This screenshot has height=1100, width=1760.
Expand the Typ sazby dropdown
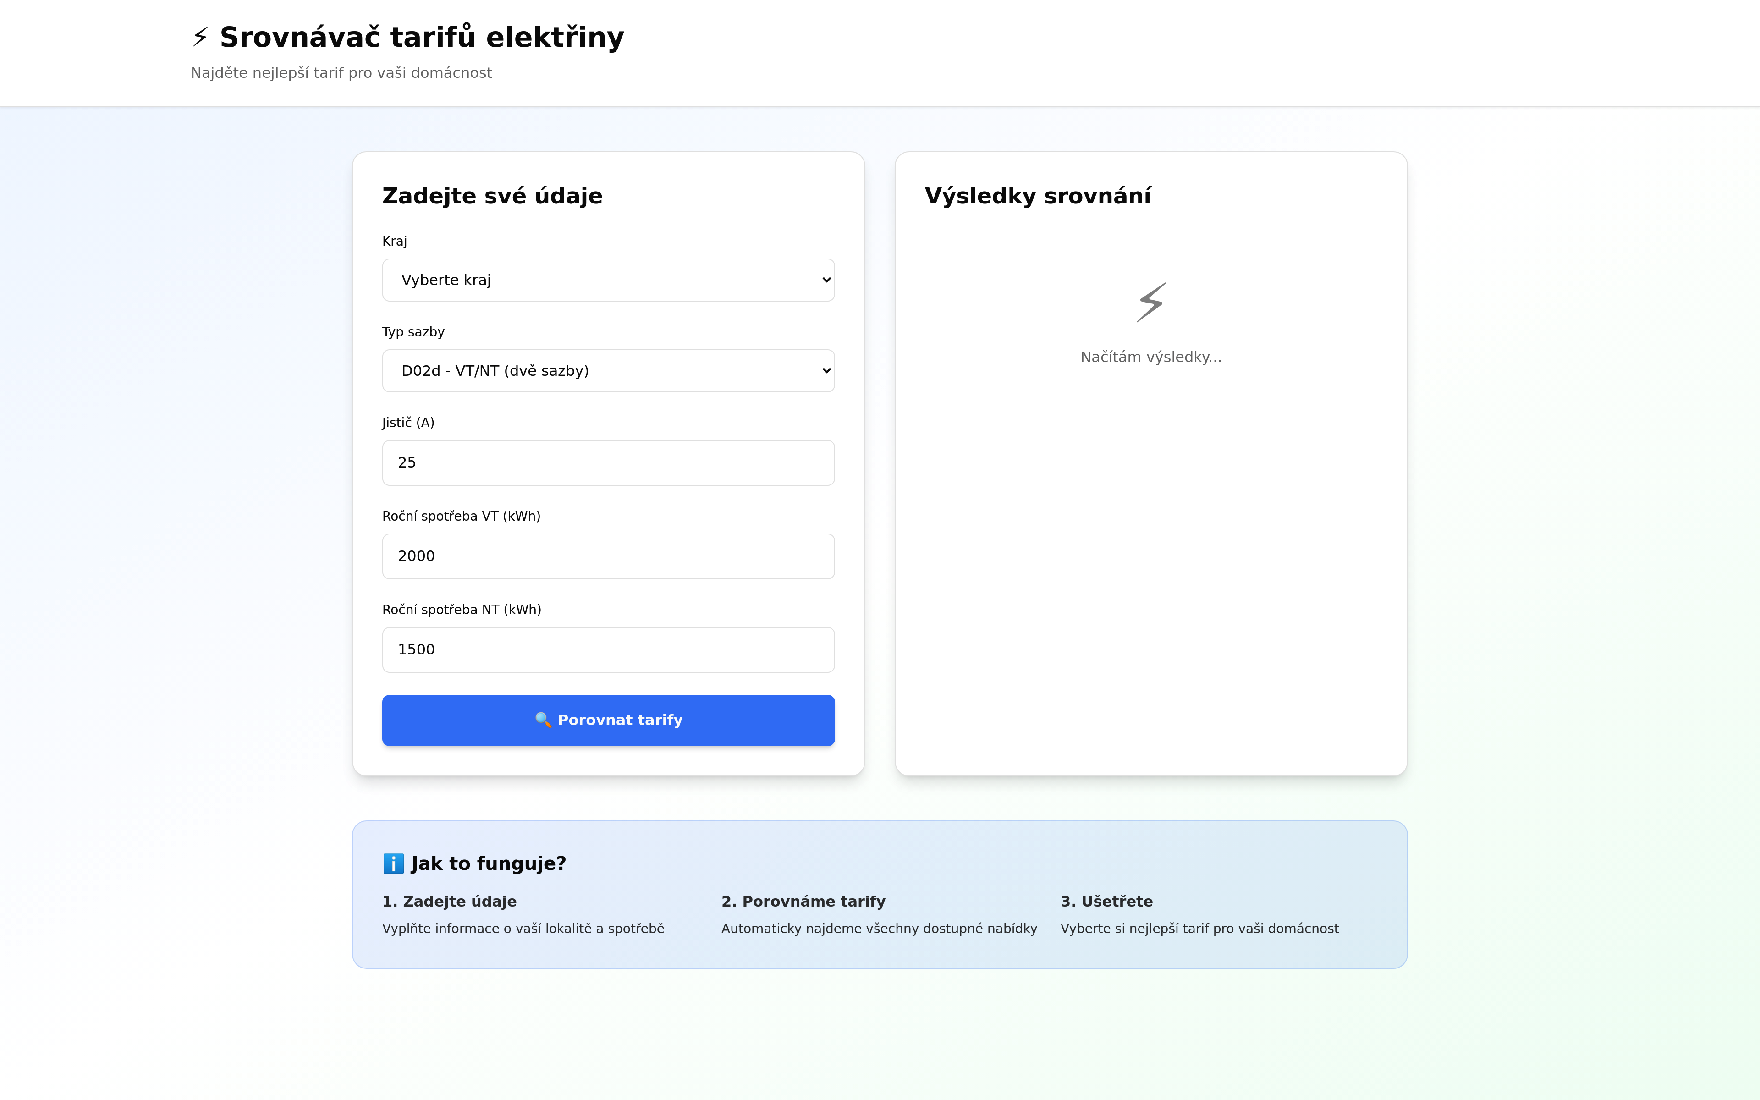click(x=608, y=371)
